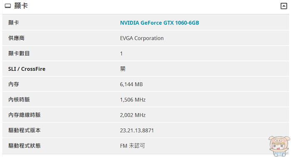The image size is (291, 157).
Task: Click the 驅動程式狀態 row label
Action: coord(24,146)
